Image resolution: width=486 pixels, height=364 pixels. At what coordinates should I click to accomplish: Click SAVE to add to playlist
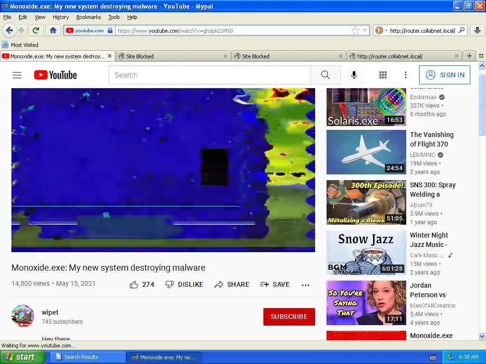(275, 284)
